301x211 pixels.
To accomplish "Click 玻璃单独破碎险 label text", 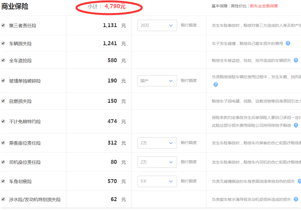I will pyautogui.click(x=25, y=81).
